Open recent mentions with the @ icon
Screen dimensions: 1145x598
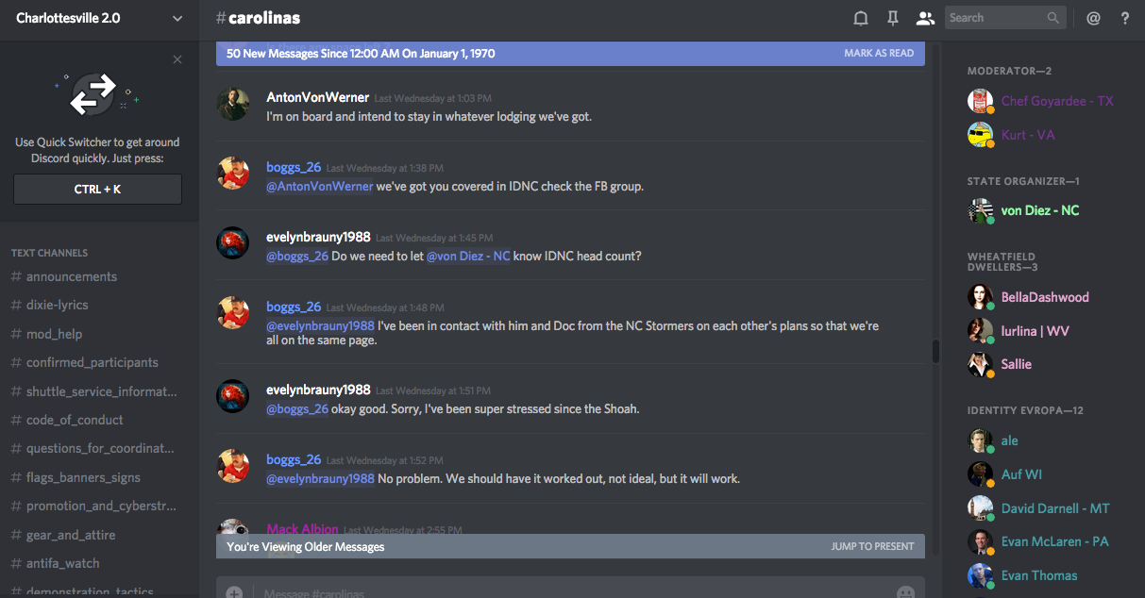1093,18
